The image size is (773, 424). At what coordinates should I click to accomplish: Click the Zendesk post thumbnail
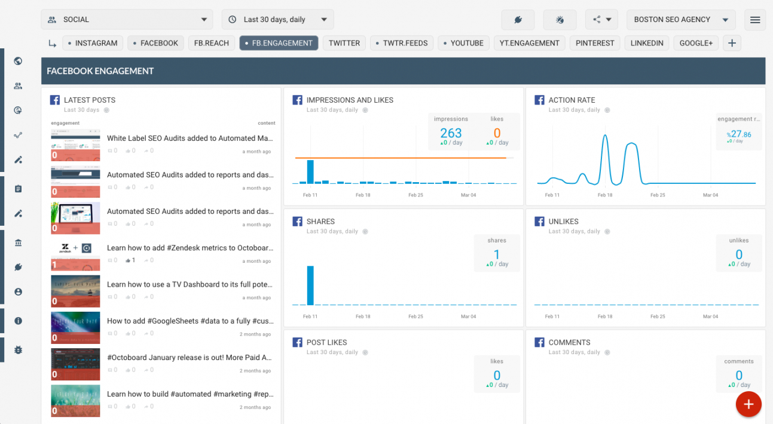pyautogui.click(x=75, y=255)
